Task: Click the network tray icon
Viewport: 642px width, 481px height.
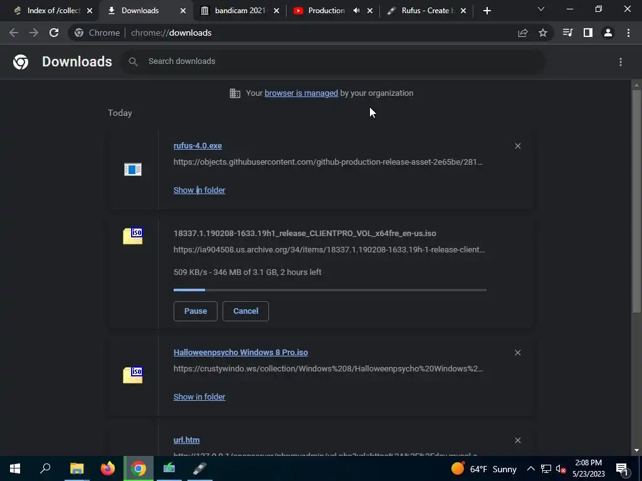Action: point(546,468)
